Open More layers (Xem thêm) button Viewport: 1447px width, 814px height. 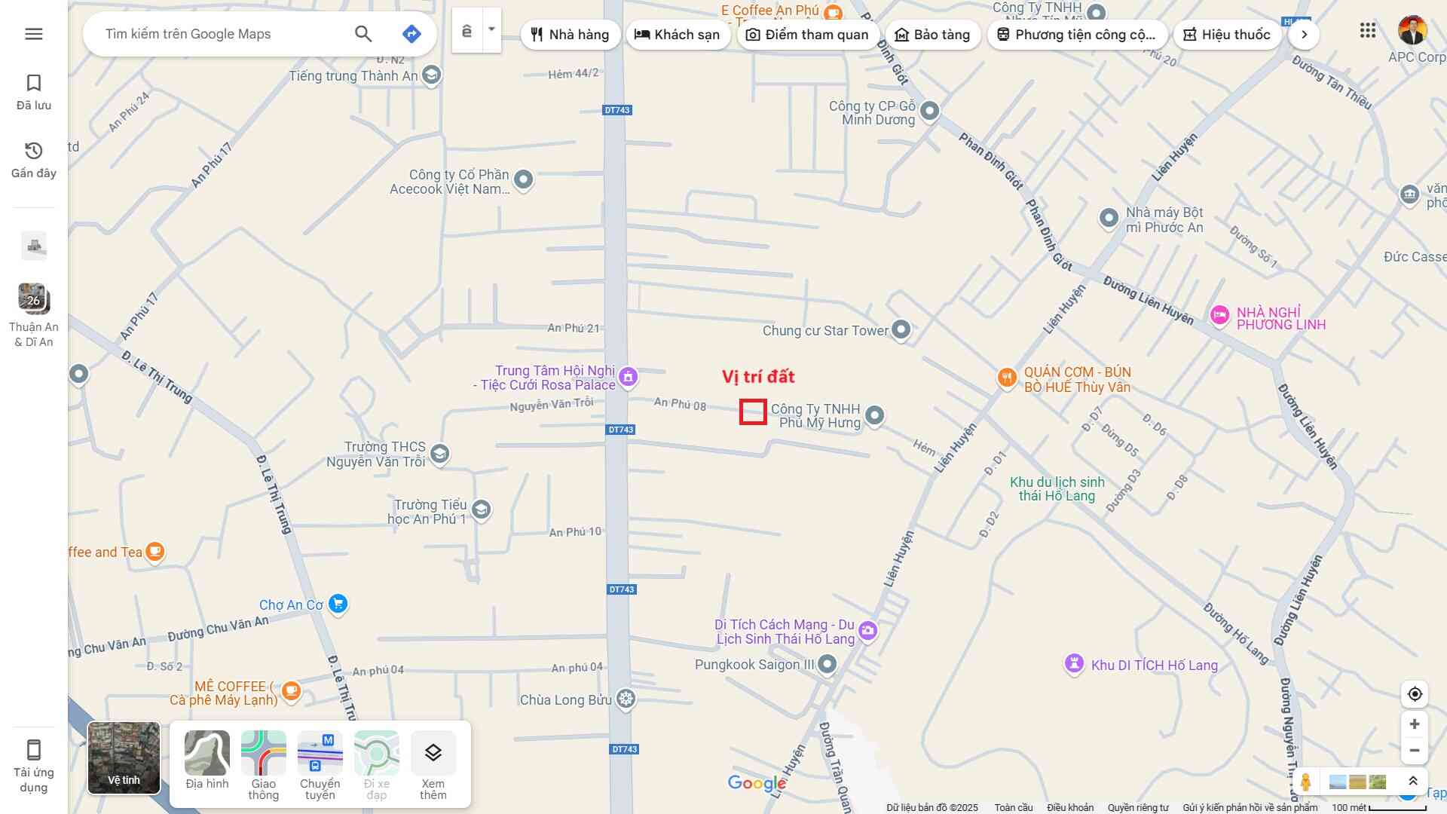pyautogui.click(x=433, y=764)
